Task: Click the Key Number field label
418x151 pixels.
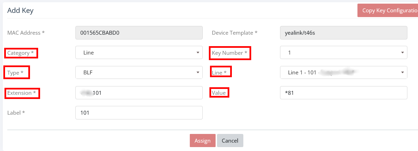Action: [x=229, y=53]
